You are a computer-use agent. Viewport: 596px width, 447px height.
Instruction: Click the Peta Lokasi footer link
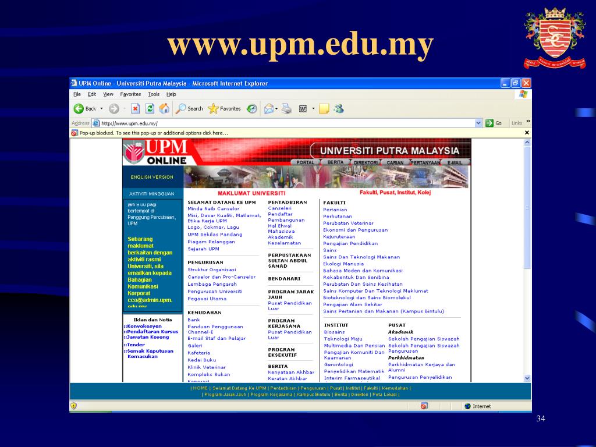pos(384,395)
